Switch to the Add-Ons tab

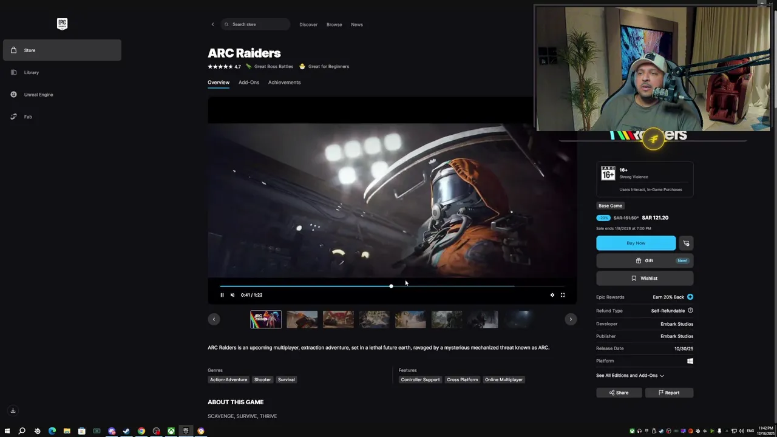(249, 83)
